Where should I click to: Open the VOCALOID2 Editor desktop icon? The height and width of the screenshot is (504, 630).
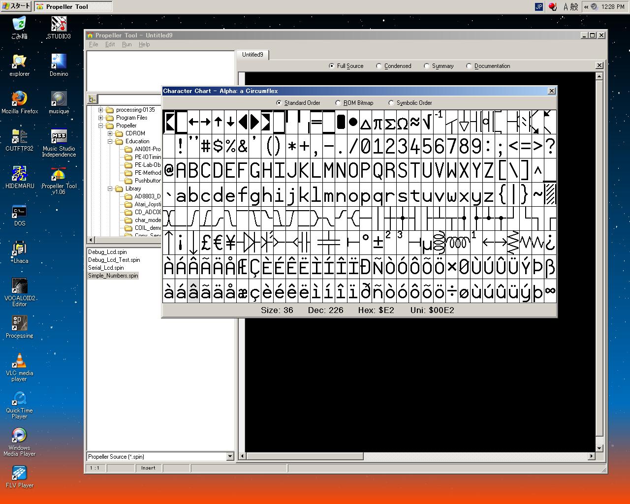coord(19,292)
